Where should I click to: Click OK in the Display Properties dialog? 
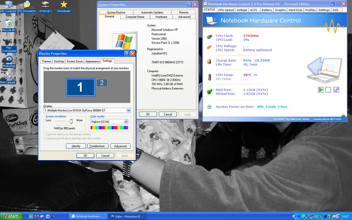tap(85, 156)
